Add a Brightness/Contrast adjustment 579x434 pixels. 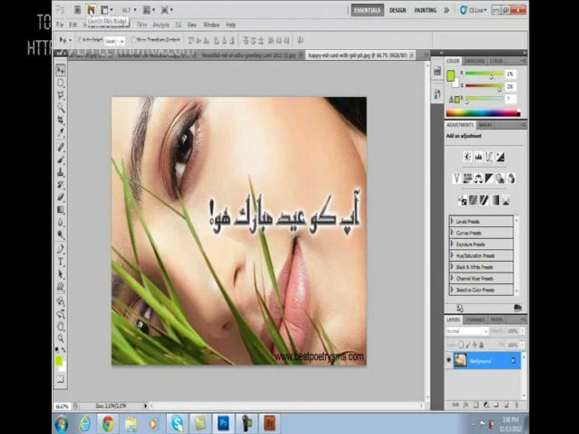click(467, 157)
